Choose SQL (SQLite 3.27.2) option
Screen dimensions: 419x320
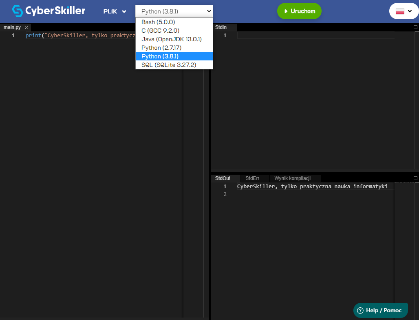(169, 65)
